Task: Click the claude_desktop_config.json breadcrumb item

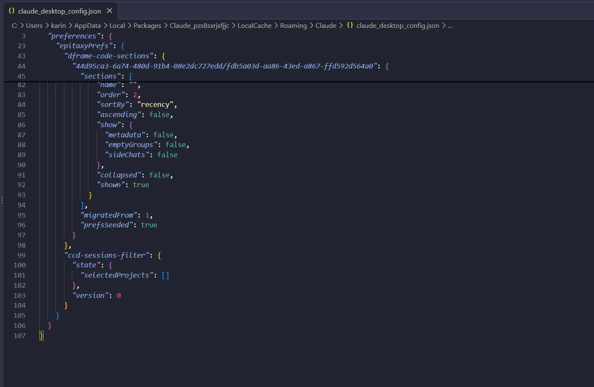Action: pyautogui.click(x=398, y=25)
